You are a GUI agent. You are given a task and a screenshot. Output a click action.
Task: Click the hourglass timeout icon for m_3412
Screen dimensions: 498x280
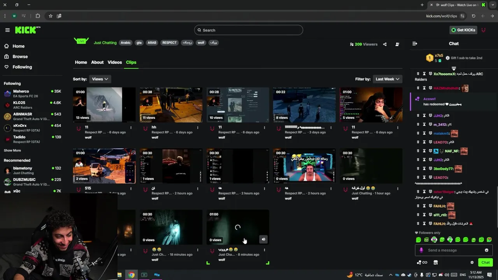[x=424, y=124]
